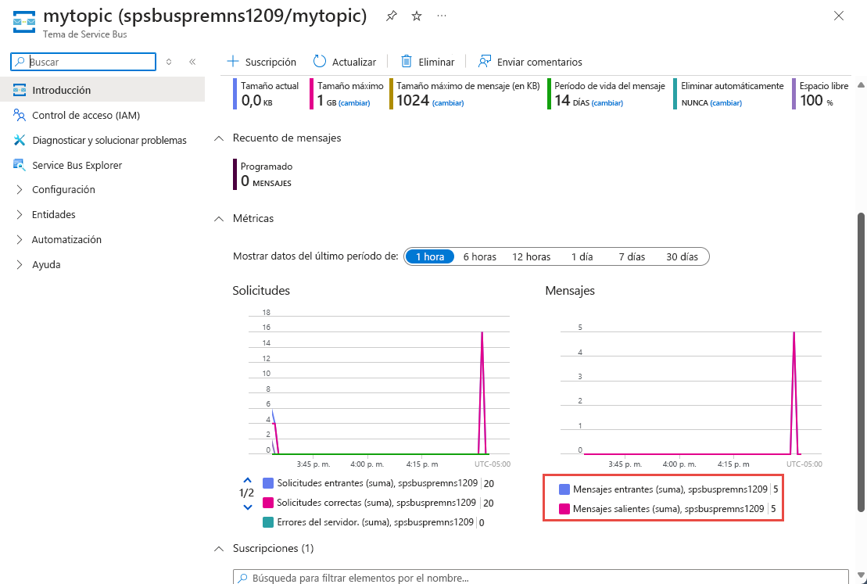Change Eliminar automáticamente via cambiar link
This screenshot has width=867, height=584.
tap(726, 103)
